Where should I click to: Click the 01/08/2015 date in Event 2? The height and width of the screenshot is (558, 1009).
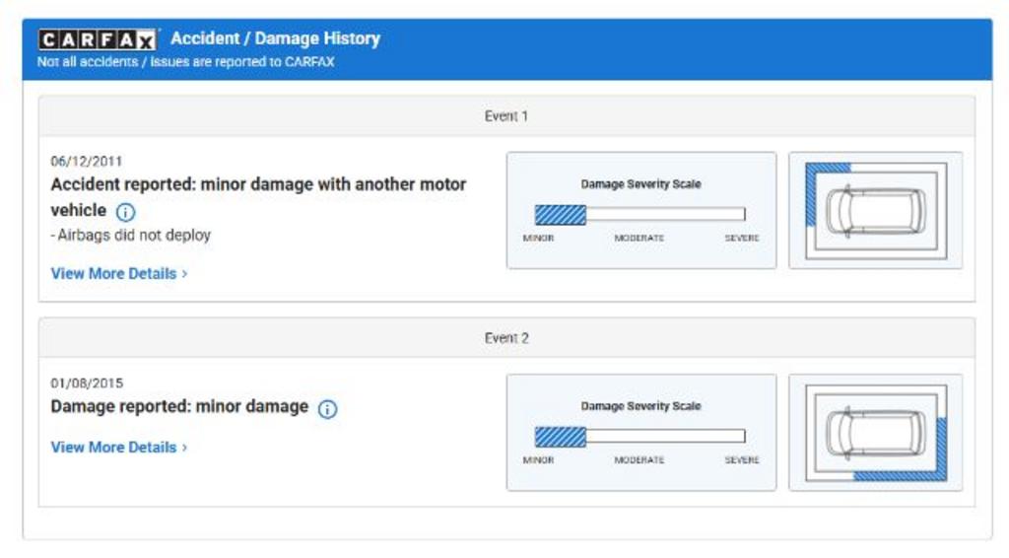click(87, 384)
